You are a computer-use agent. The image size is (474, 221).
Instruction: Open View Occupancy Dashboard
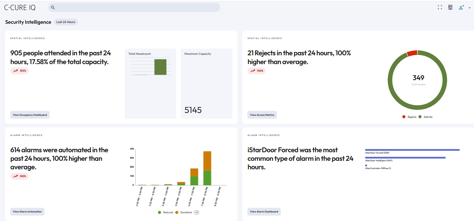point(30,115)
